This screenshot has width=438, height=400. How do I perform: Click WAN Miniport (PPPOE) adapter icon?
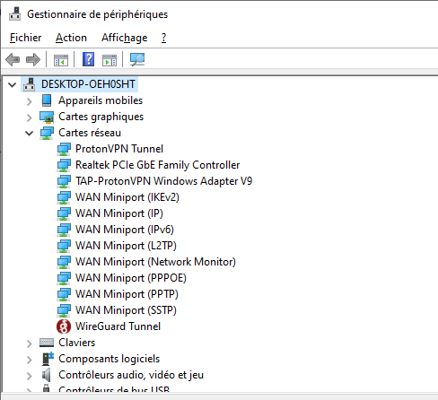click(x=64, y=278)
